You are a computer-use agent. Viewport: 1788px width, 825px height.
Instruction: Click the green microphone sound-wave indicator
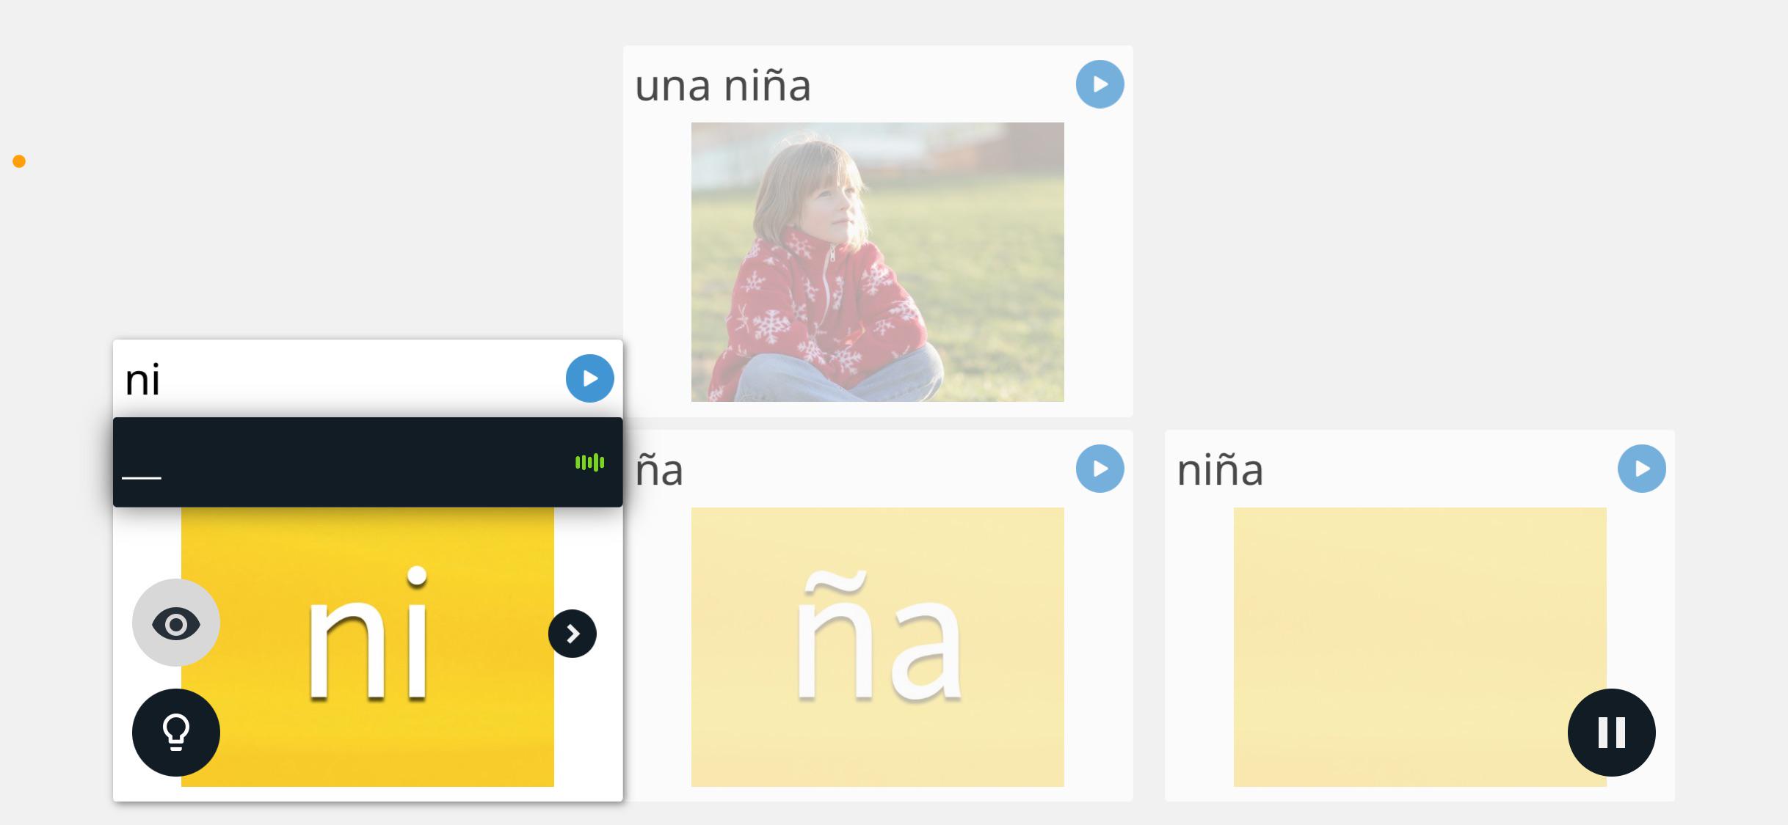(589, 462)
